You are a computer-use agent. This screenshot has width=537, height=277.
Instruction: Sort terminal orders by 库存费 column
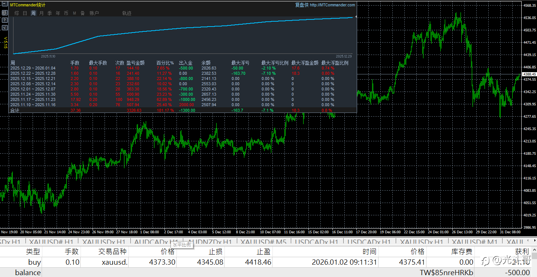pos(462,252)
